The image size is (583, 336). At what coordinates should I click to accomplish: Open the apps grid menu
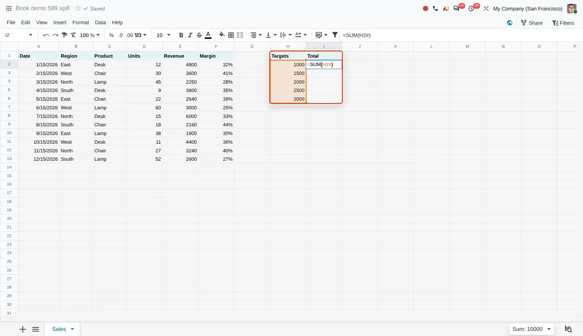9,8
